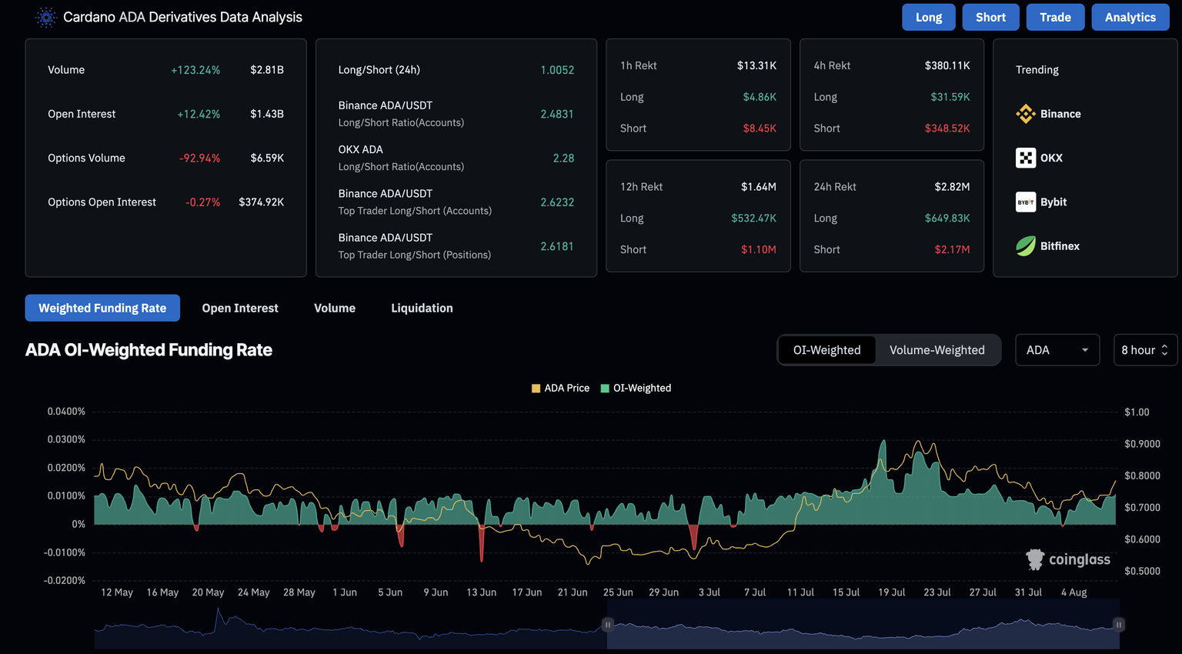This screenshot has height=654, width=1182.
Task: Click the OKX logo icon
Action: (1025, 158)
